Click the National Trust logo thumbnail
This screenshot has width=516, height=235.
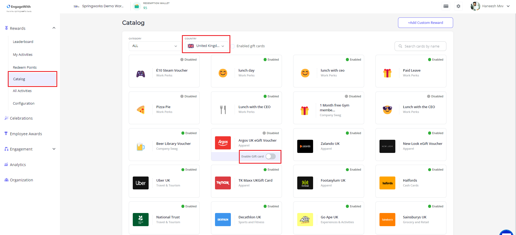pos(141,219)
